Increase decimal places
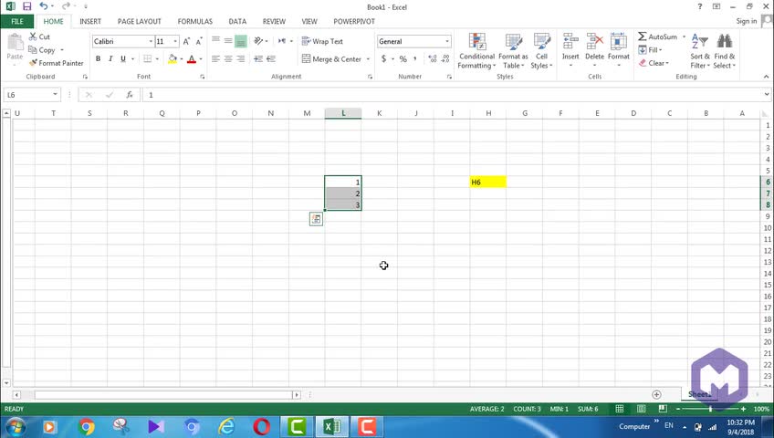The height and width of the screenshot is (438, 774). 433,58
